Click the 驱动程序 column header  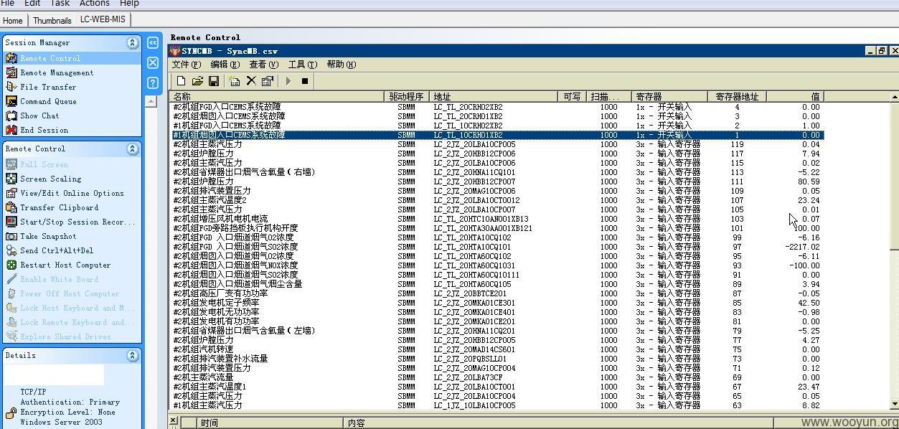point(407,96)
